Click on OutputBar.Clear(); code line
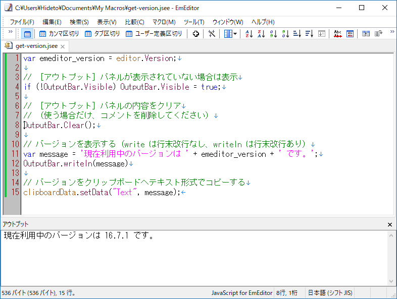The image size is (397, 299). coord(60,125)
